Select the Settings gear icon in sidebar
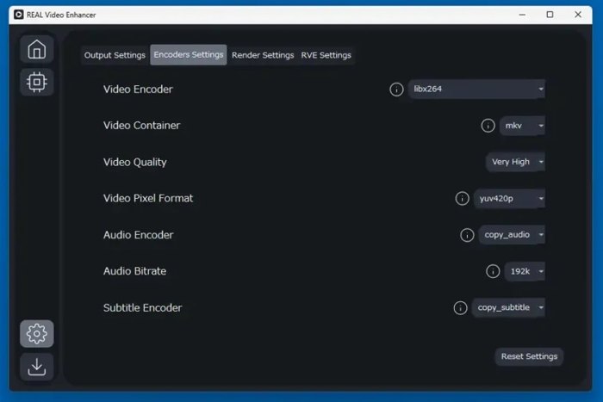 (x=36, y=334)
